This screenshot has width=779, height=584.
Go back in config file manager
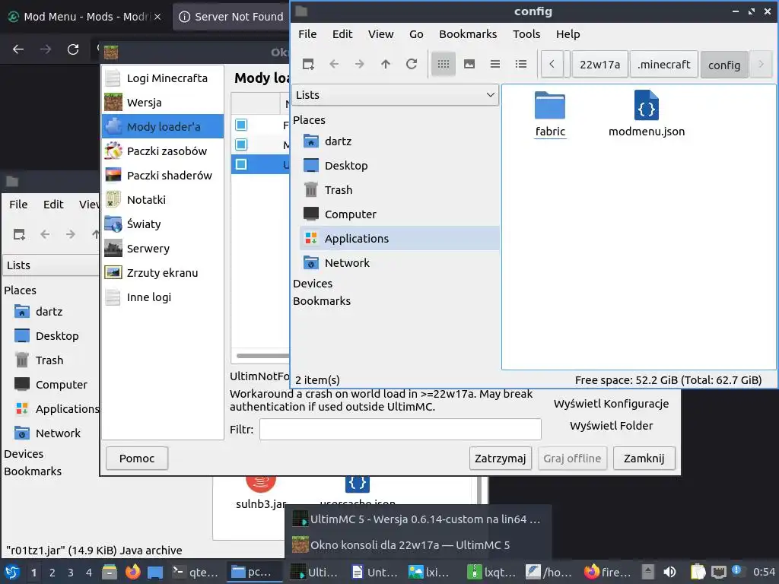click(x=334, y=64)
